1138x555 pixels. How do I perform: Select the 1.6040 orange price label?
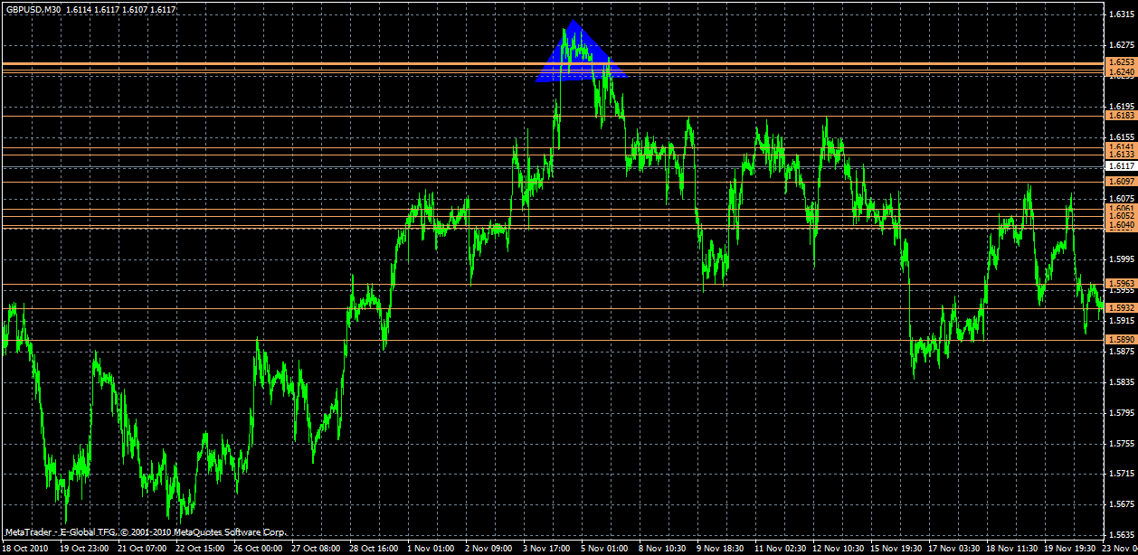(x=1120, y=226)
